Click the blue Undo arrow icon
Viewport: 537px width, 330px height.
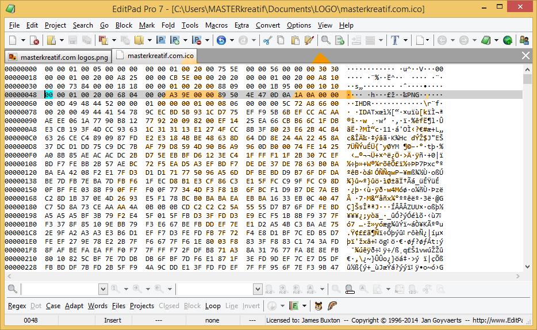click(221, 40)
